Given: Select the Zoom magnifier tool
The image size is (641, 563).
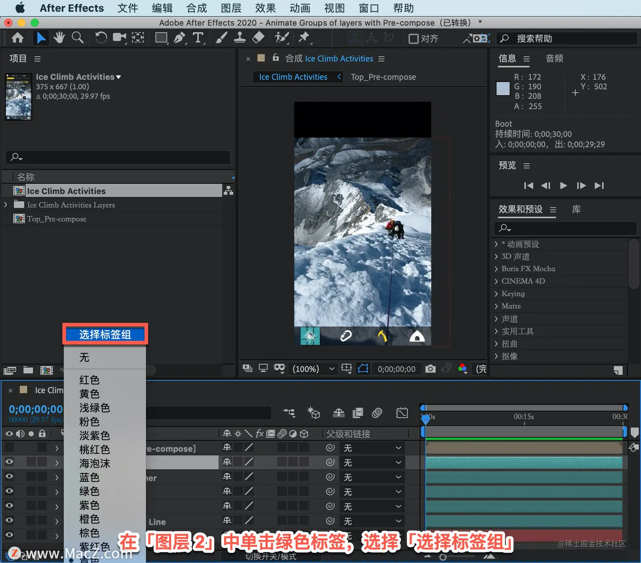Looking at the screenshot, I should pyautogui.click(x=78, y=38).
